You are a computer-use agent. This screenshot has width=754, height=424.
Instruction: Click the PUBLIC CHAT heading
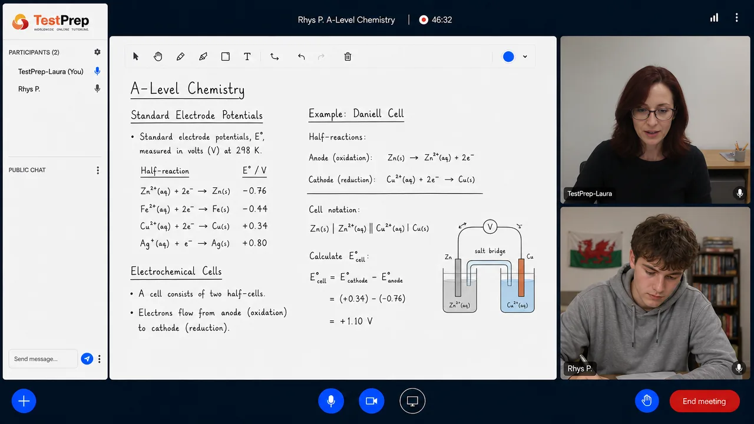(x=27, y=170)
